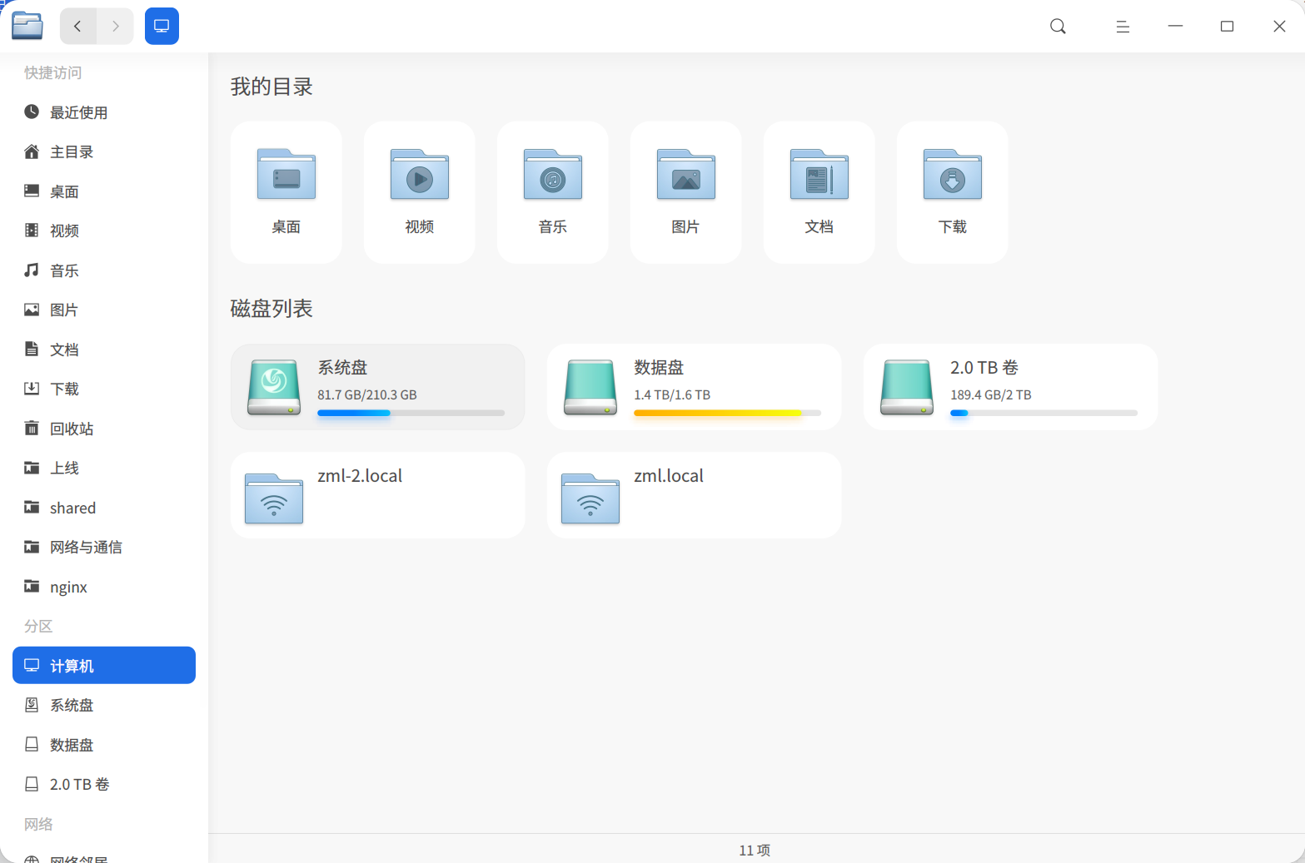Image resolution: width=1305 pixels, height=863 pixels.
Task: Select the 系统盘 disk in 磁盘列表
Action: [377, 387]
